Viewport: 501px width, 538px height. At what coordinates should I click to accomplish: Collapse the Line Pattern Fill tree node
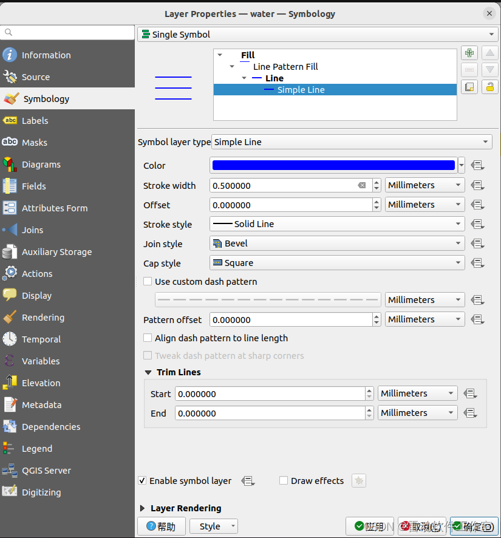point(232,67)
